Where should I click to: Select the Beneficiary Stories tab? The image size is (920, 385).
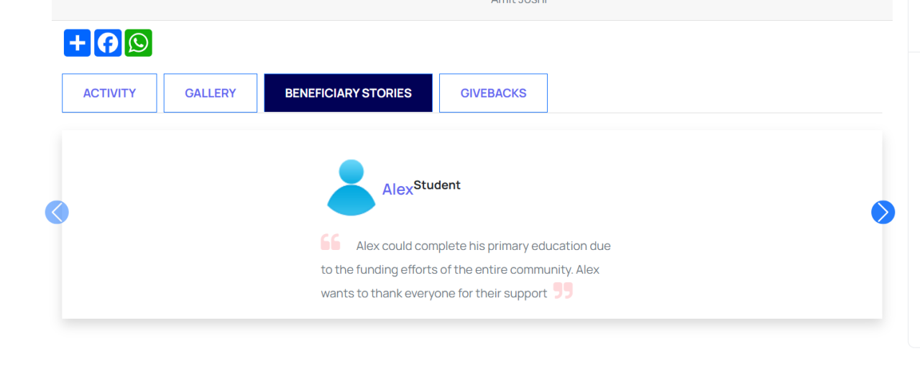click(x=348, y=93)
